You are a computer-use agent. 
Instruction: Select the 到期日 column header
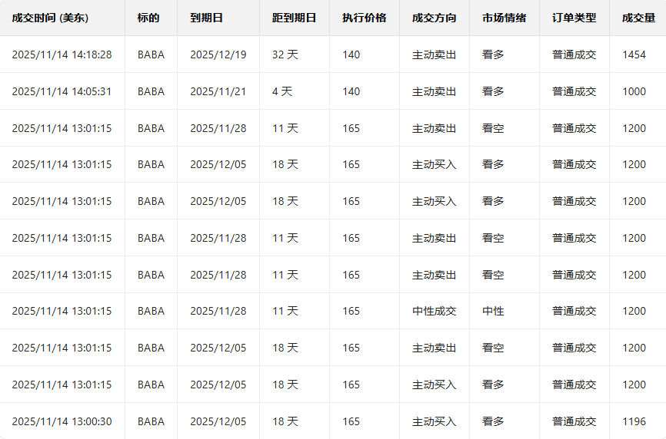pos(206,18)
